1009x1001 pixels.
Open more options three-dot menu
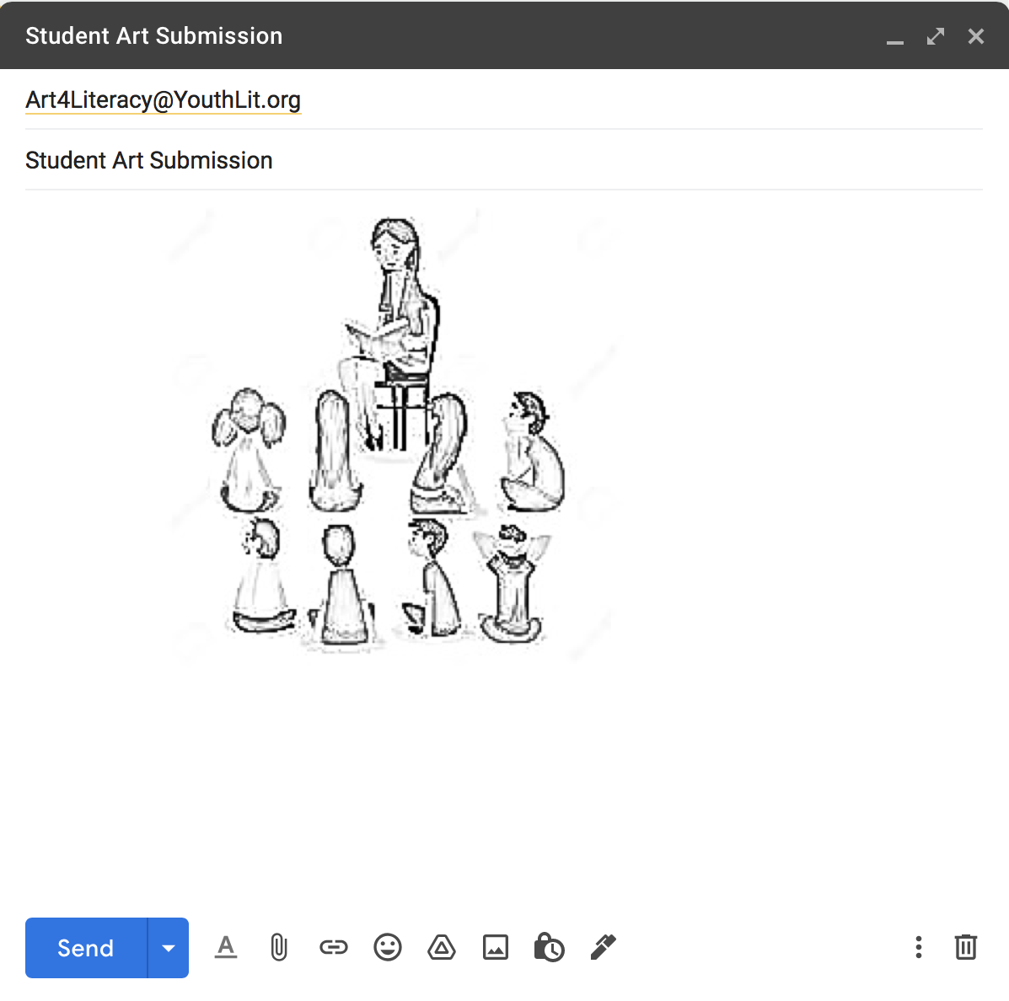pyautogui.click(x=918, y=947)
